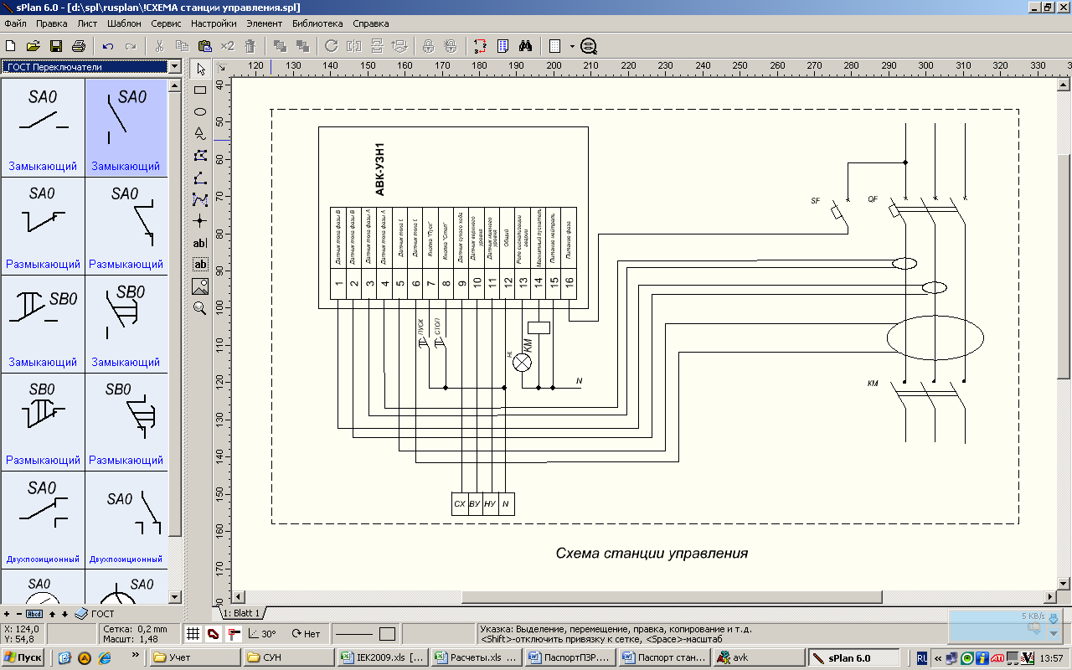
Task: Open the Правка menu
Action: point(52,23)
